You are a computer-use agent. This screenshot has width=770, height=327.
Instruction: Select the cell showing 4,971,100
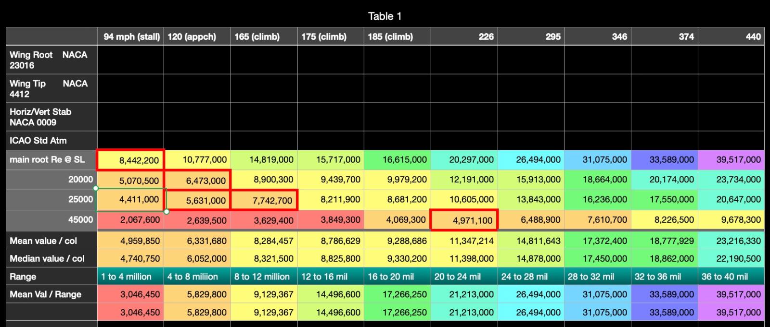[464, 220]
